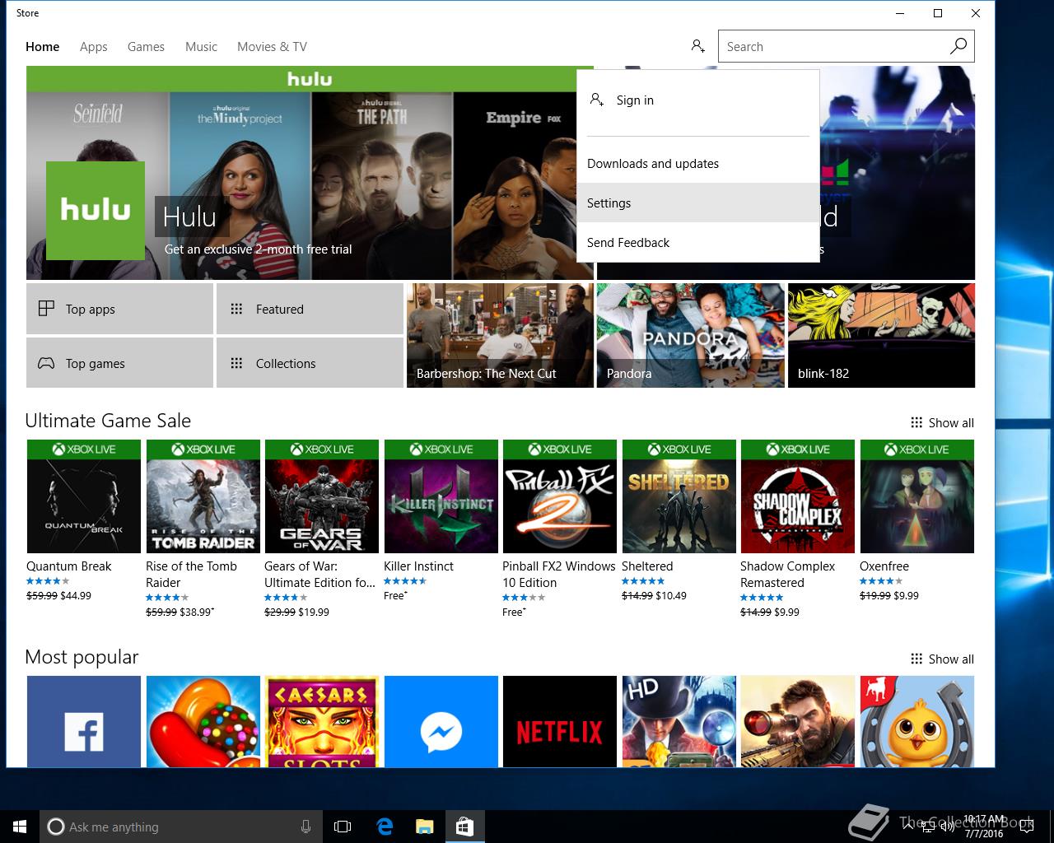Open the sniper game tile in Most popular
Image resolution: width=1054 pixels, height=843 pixels.
[798, 721]
